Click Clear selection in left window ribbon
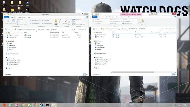190x107 pixels. 78,22
